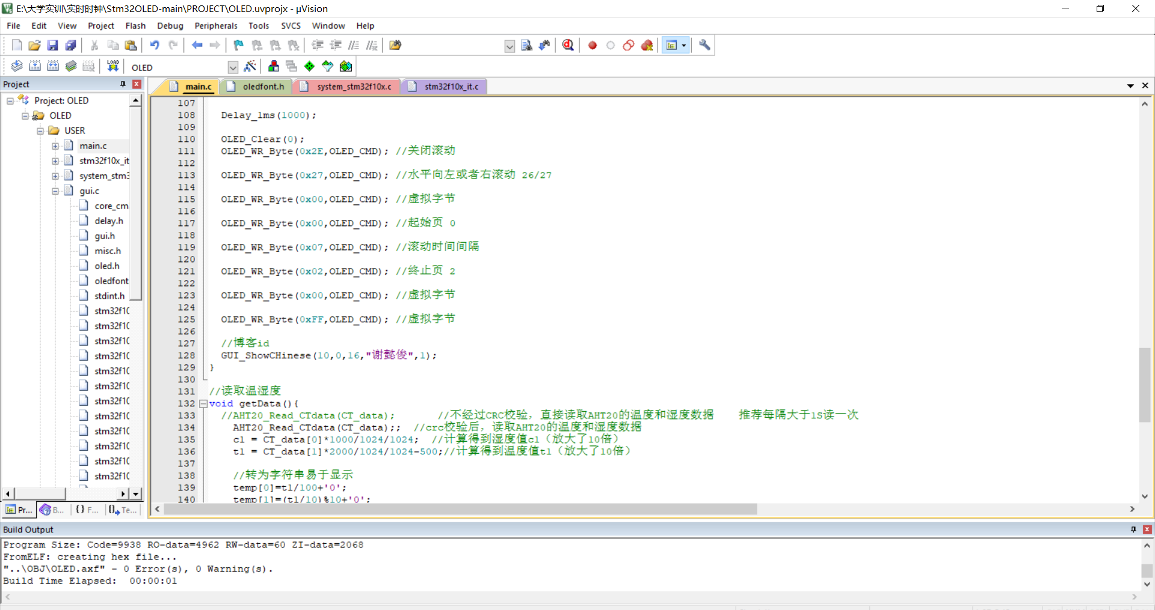Indent the selected lines

[x=318, y=45]
